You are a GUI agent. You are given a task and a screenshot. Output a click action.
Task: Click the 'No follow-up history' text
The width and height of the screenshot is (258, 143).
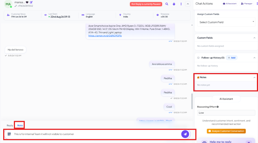point(208,66)
